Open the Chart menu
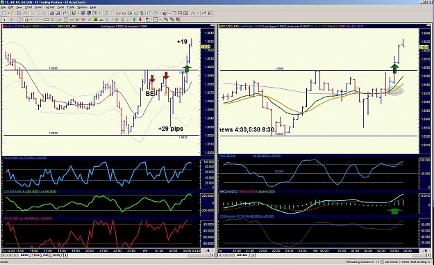The width and height of the screenshot is (434, 265). (x=28, y=7)
